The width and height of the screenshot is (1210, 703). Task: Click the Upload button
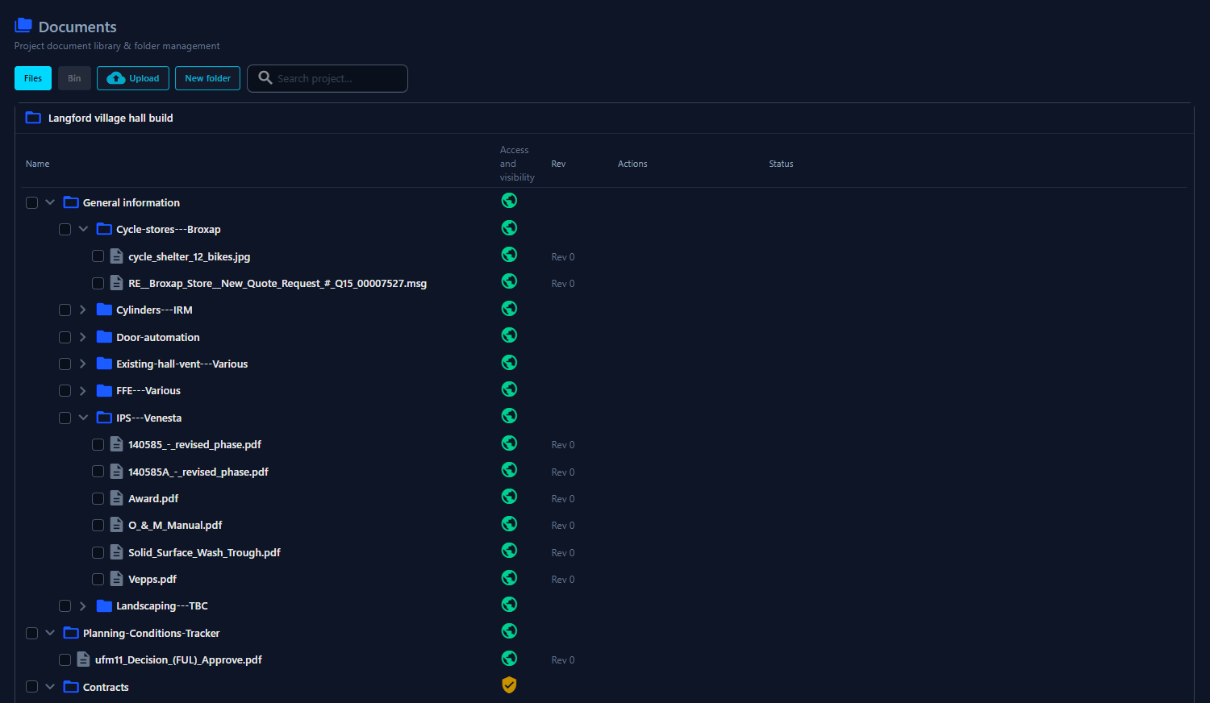[133, 78]
